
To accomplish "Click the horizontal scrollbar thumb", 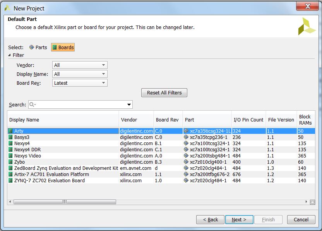I will (65, 202).
